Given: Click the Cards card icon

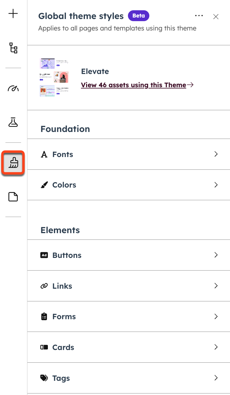Looking at the screenshot, I should [44, 347].
